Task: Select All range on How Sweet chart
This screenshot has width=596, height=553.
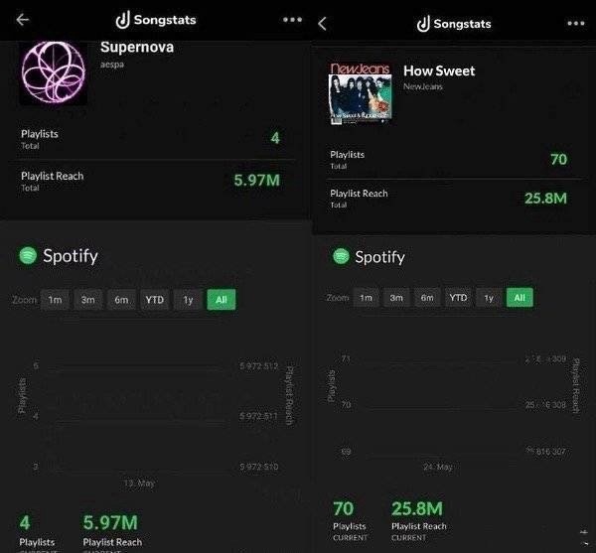Action: (x=520, y=298)
